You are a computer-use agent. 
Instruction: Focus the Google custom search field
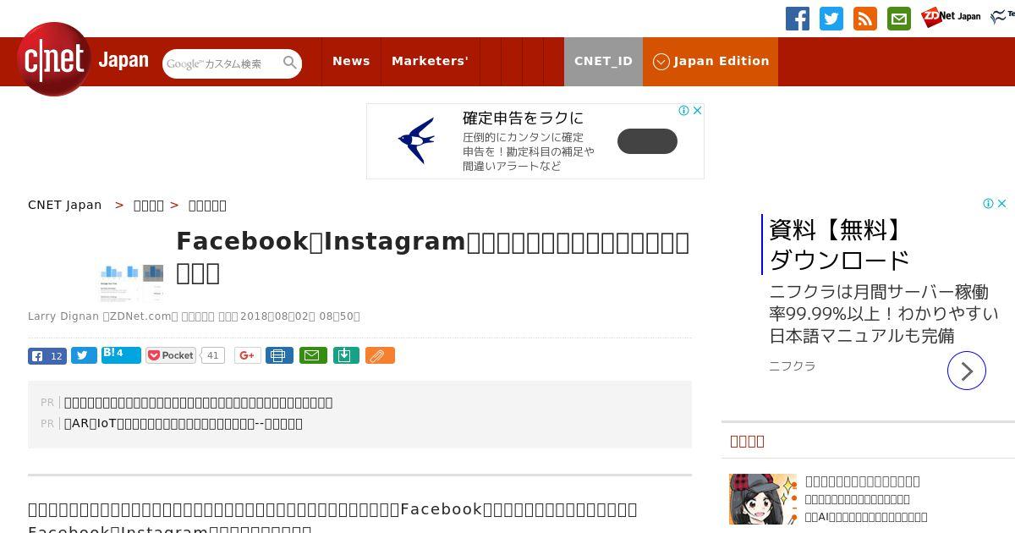click(223, 63)
